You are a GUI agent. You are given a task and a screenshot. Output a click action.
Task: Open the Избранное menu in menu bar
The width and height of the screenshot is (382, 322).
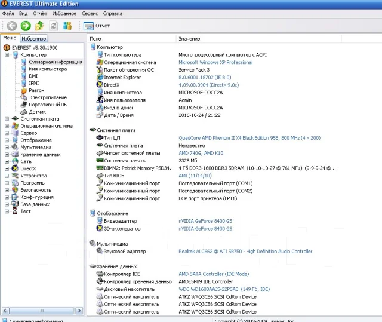point(64,13)
